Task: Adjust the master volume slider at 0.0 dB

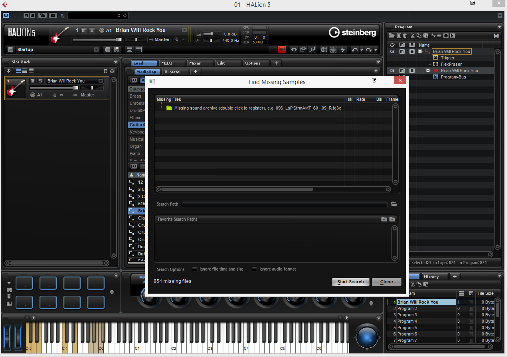Action: click(x=211, y=34)
